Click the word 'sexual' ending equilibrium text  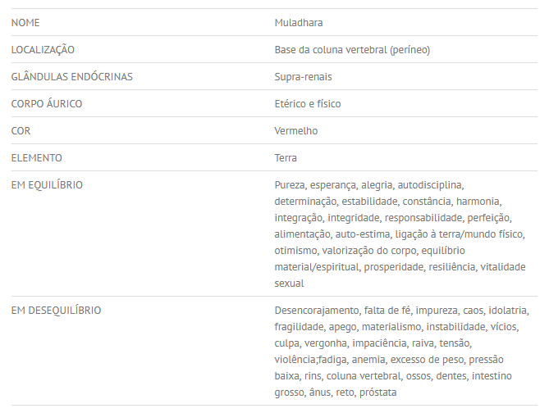coord(289,284)
